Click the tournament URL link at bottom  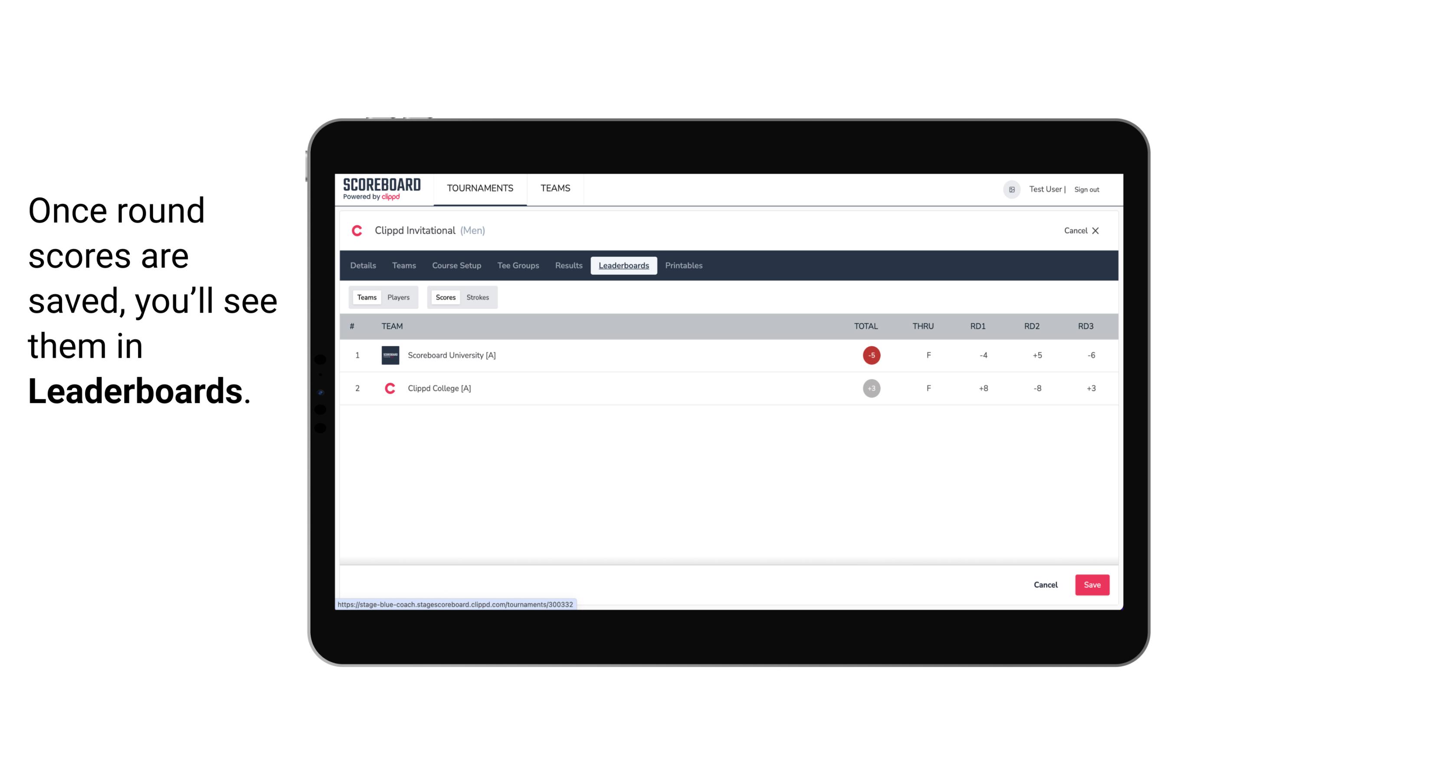(x=456, y=603)
